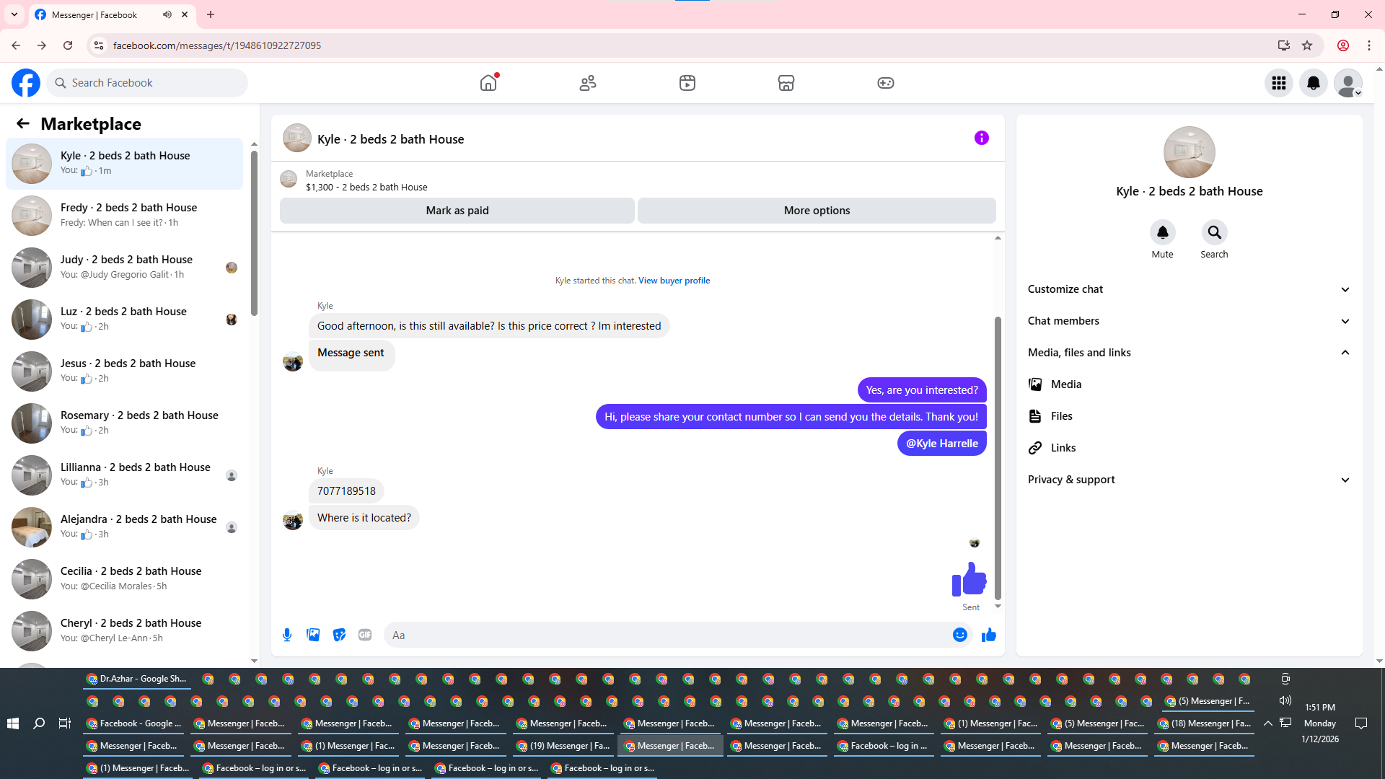Open the Fredy 2 beds conversation
The height and width of the screenshot is (779, 1385).
pos(128,215)
